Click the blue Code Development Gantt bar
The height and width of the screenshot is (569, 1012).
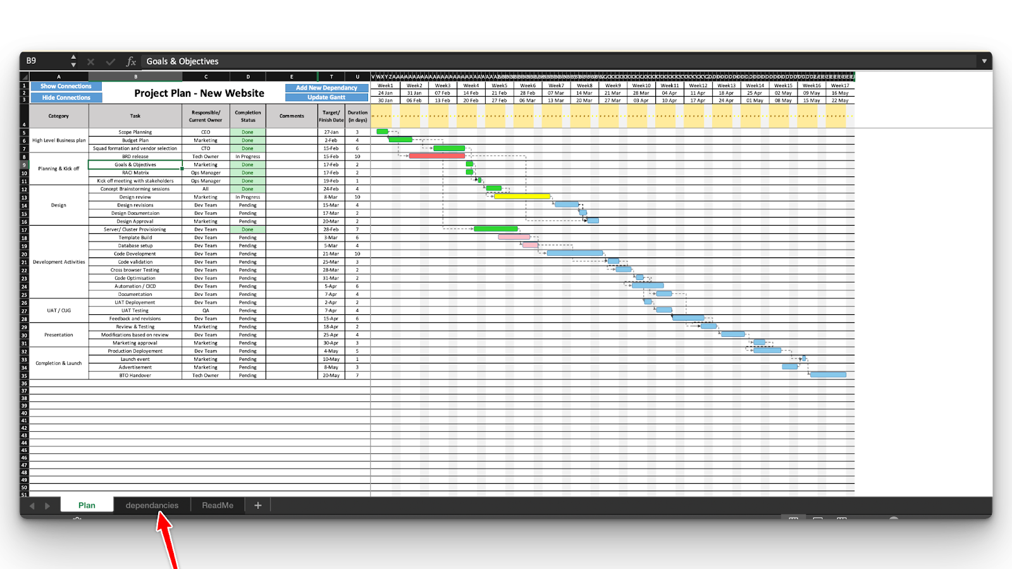[x=575, y=253]
